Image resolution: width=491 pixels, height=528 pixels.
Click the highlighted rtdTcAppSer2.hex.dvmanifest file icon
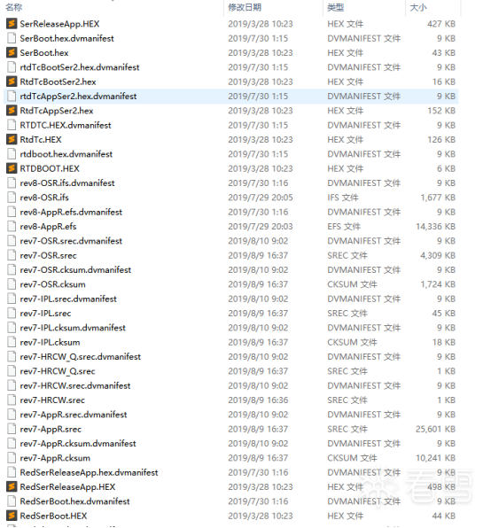pyautogui.click(x=12, y=96)
